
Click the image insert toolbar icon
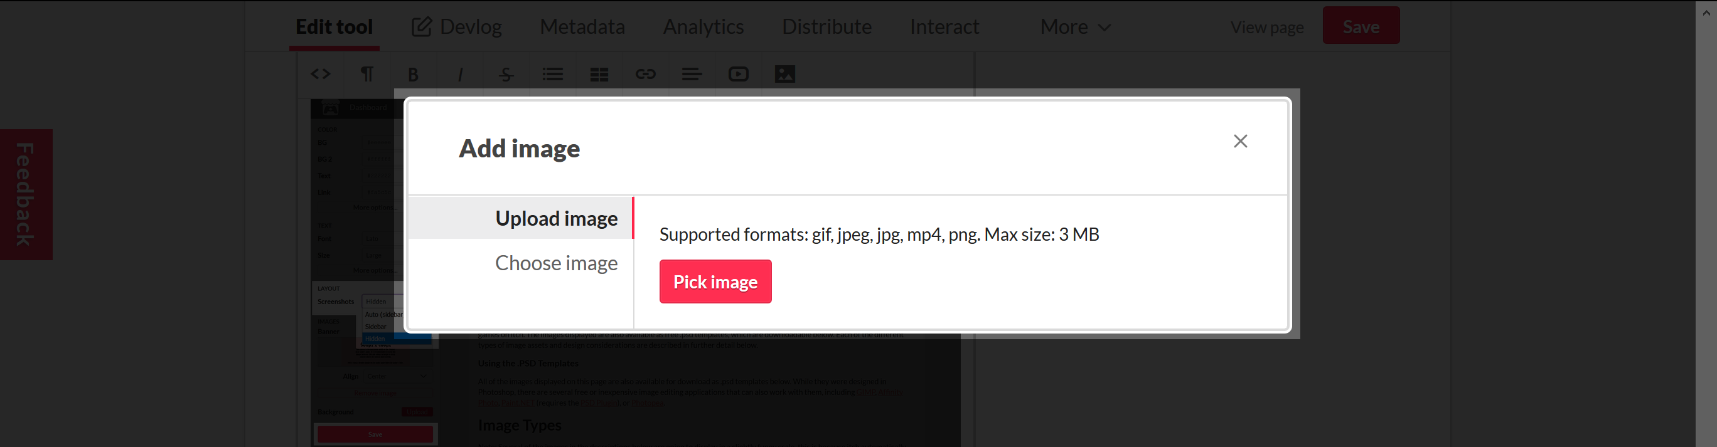click(785, 74)
